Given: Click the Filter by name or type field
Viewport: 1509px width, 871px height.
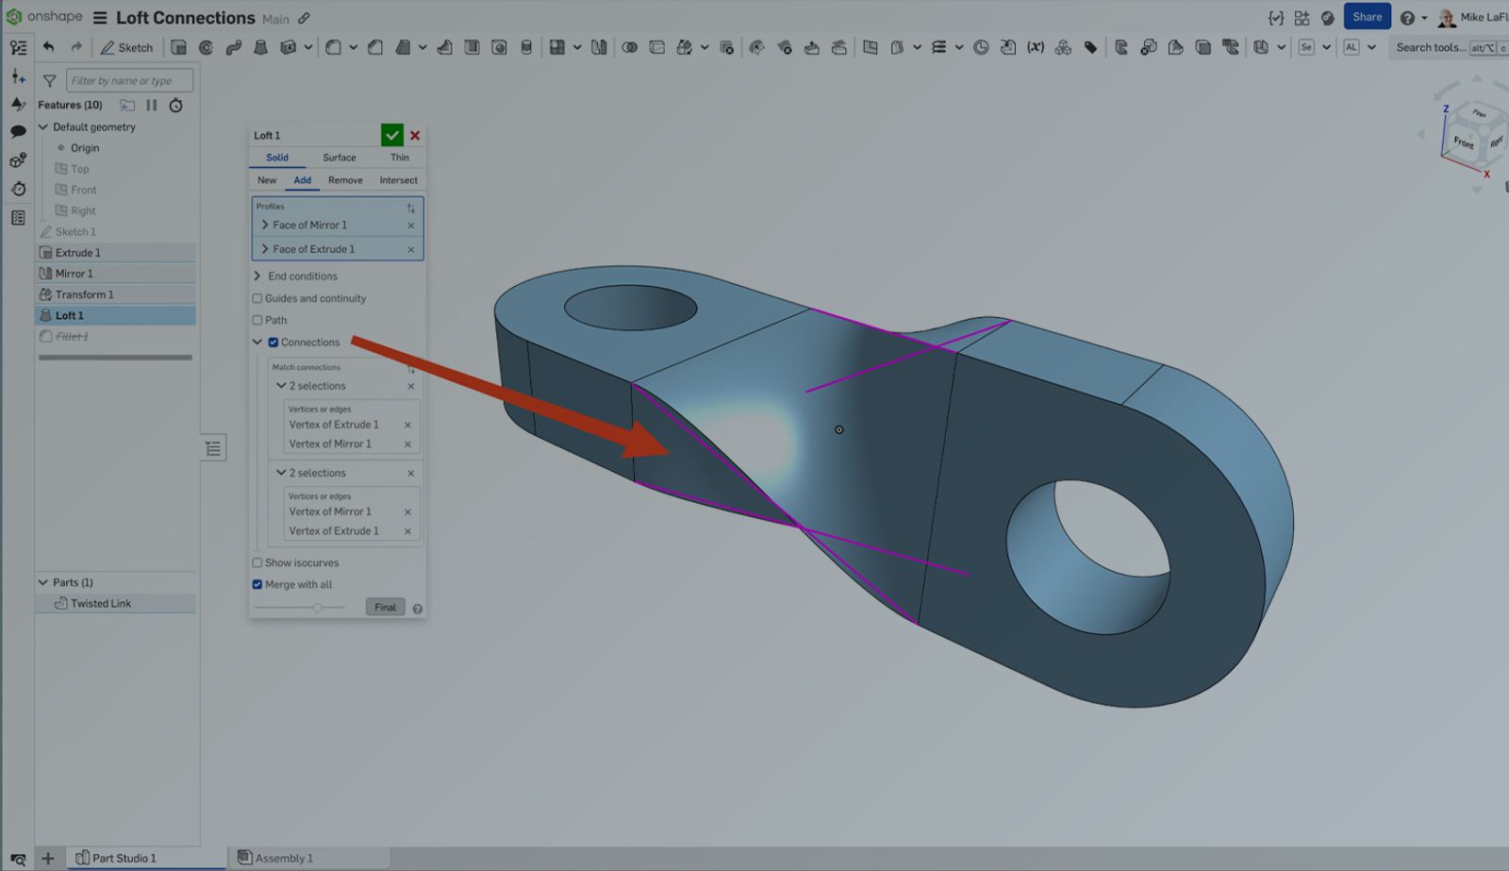Looking at the screenshot, I should [x=129, y=81].
